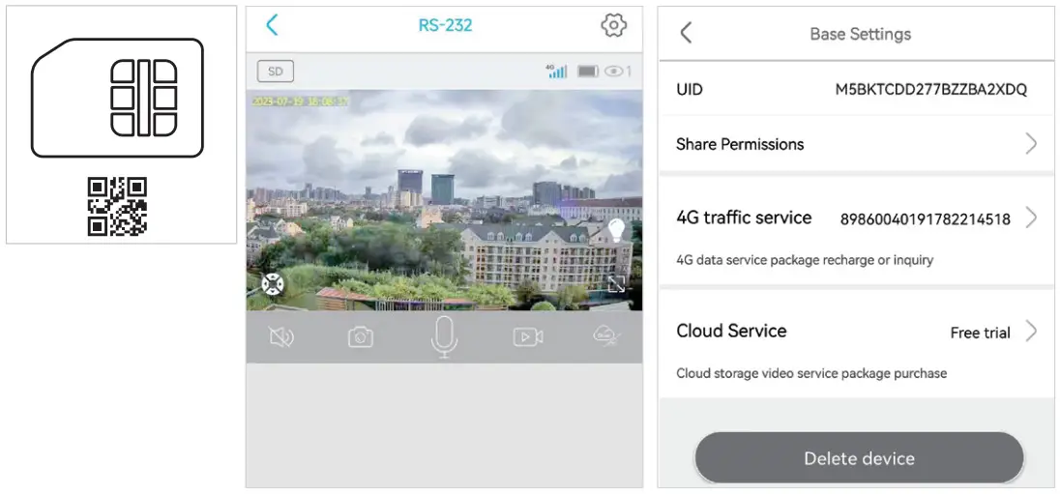Start video recording

pyautogui.click(x=527, y=336)
